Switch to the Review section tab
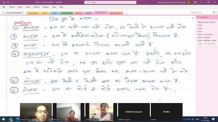The width and height of the screenshot is (218, 122). (x=79, y=13)
